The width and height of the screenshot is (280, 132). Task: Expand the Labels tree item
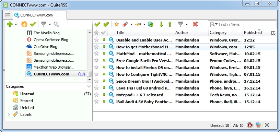coord(9,115)
